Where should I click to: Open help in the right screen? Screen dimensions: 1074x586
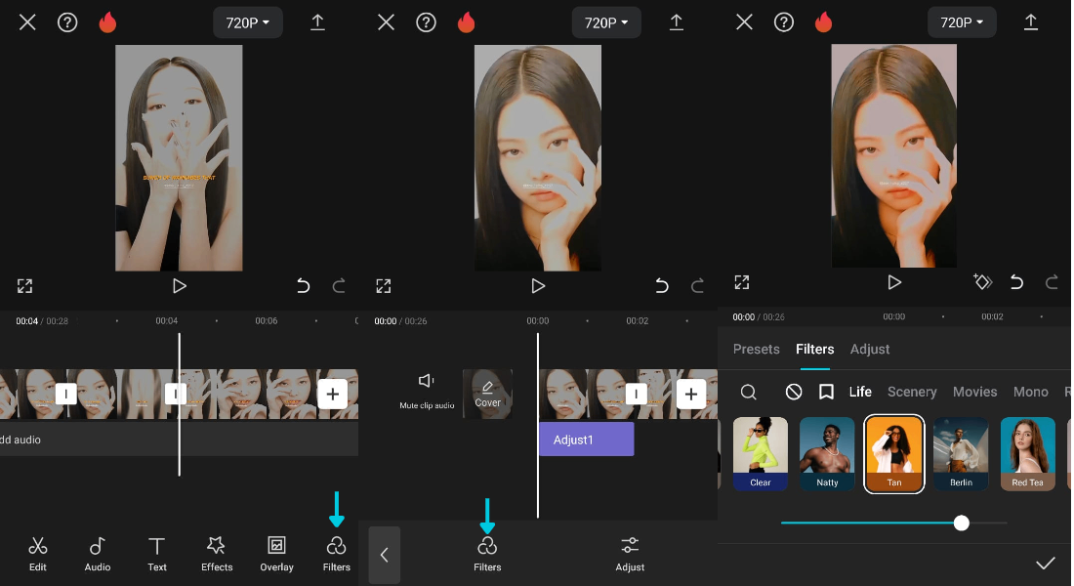tap(784, 22)
